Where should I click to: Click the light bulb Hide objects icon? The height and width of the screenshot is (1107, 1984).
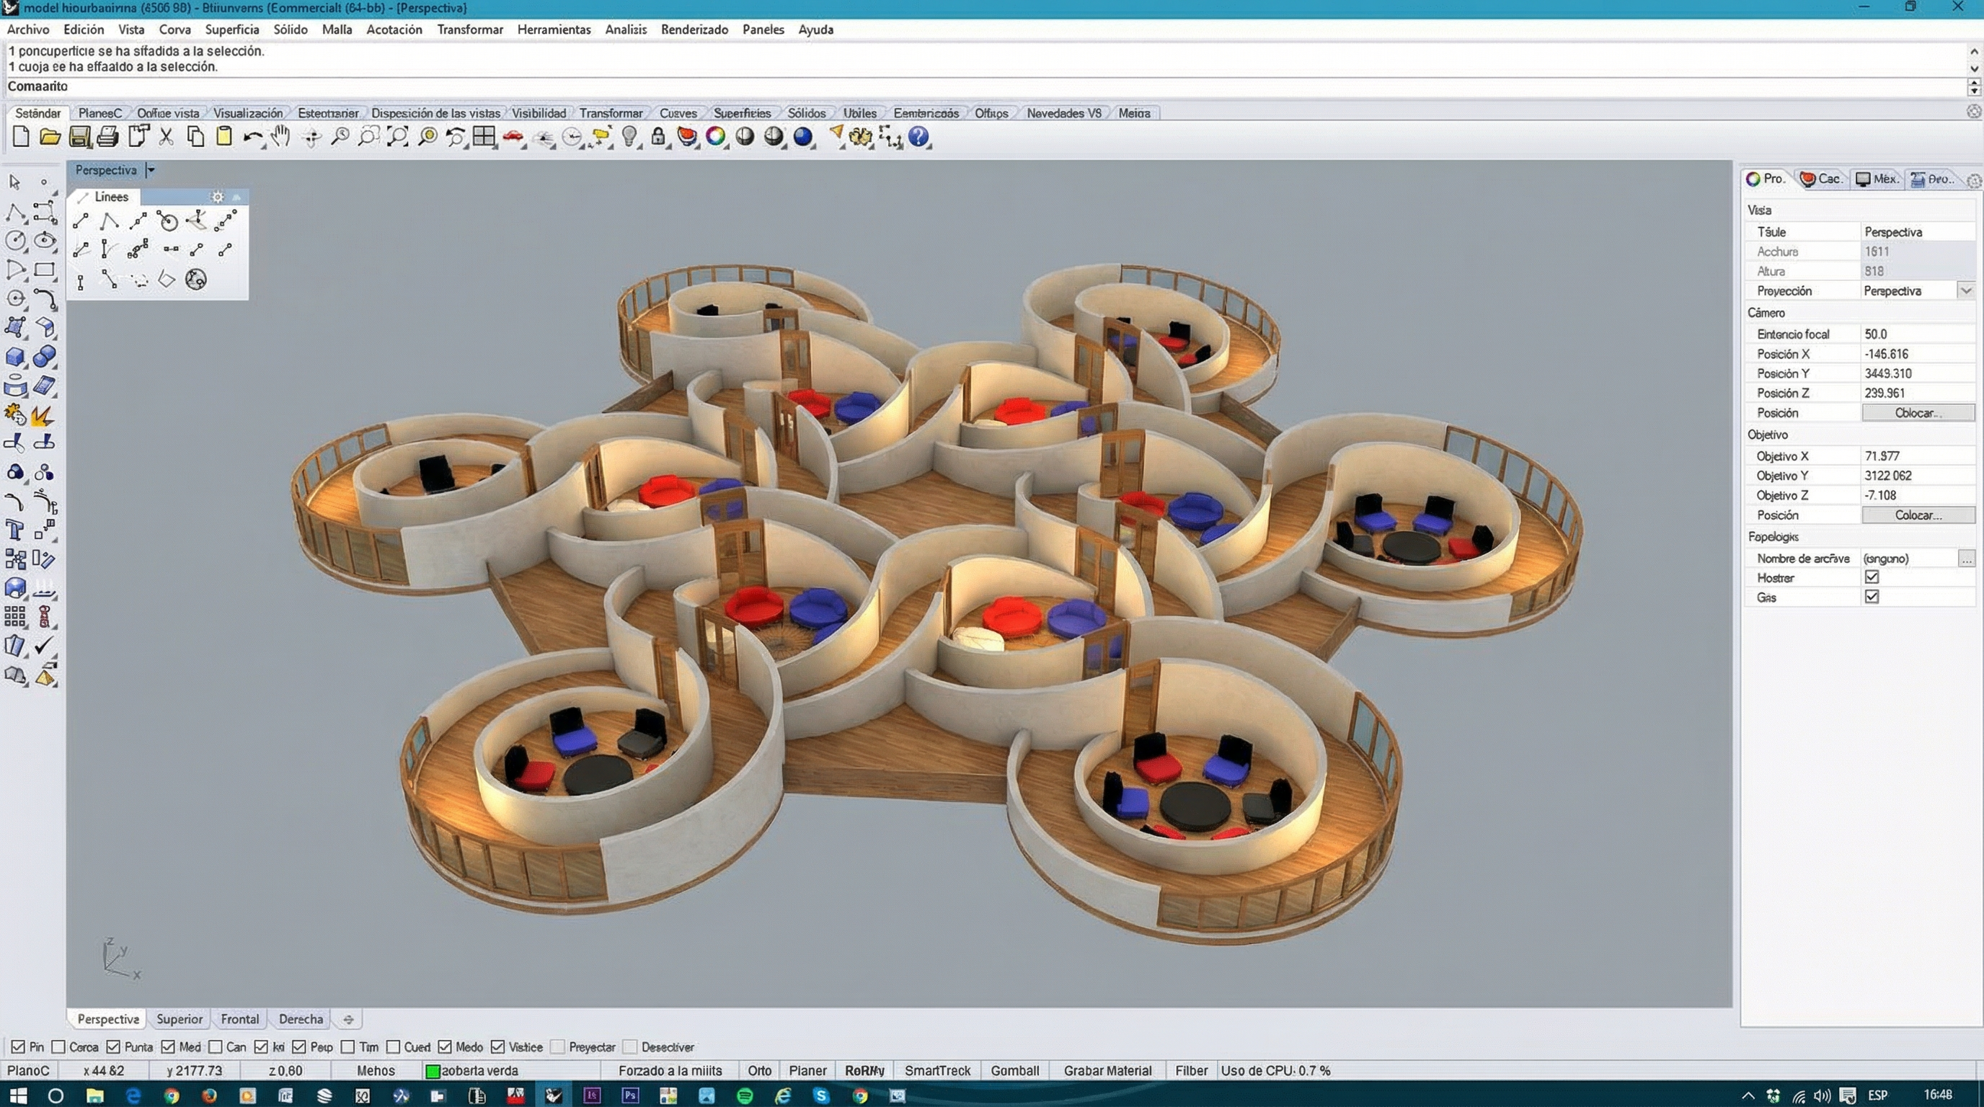[629, 137]
